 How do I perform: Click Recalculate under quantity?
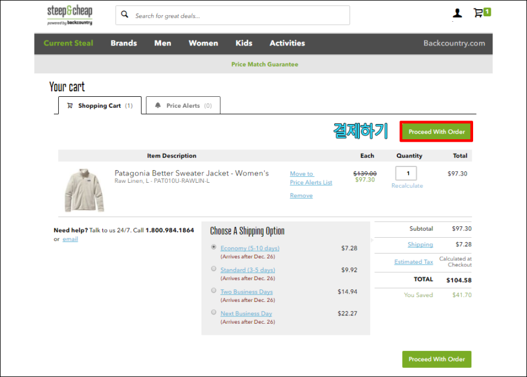click(407, 186)
